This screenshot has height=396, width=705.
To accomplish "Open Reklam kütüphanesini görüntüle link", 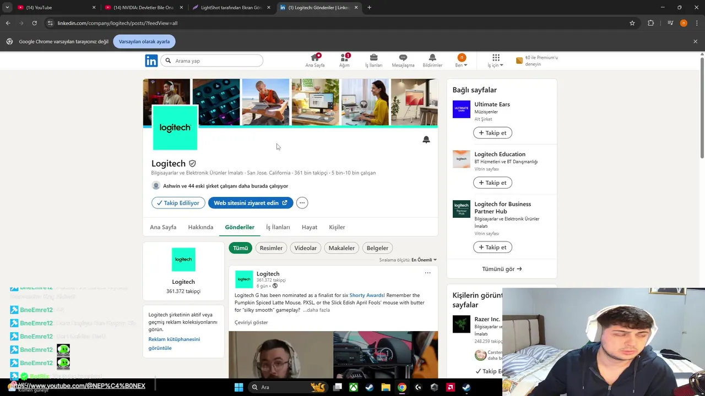I will 174,344.
